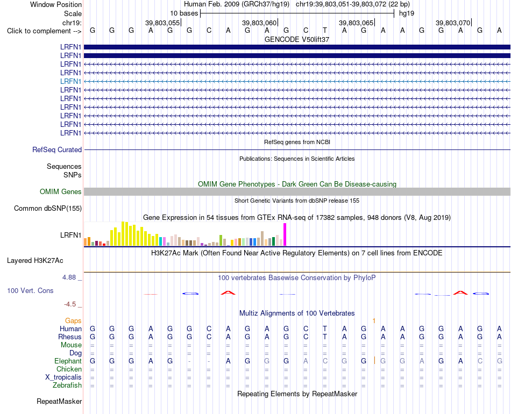Click the '10 bases' scale bar label
Screen dimensions: 511x414
(184, 13)
